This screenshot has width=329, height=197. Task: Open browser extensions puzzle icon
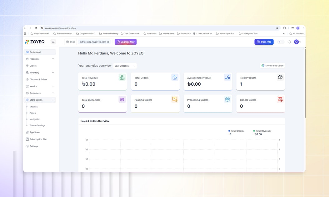click(285, 28)
